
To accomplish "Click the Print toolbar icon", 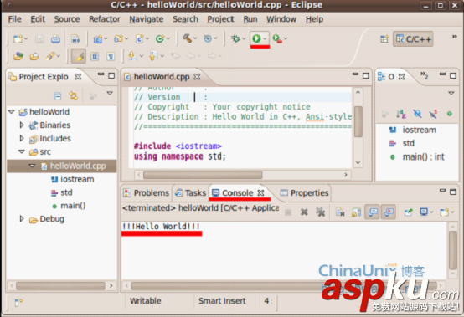I will coord(55,38).
